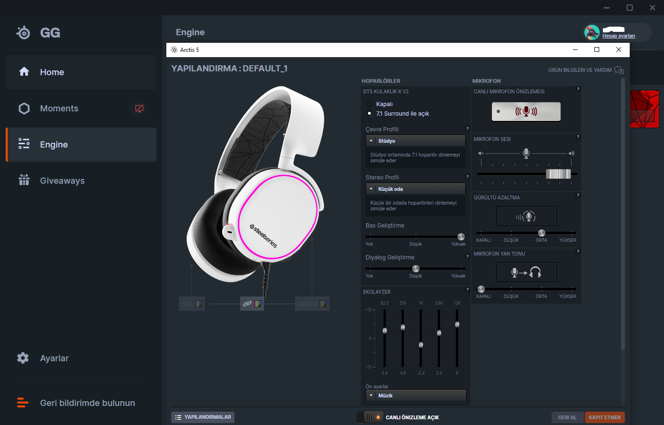Open the Moments hexagon icon

tap(24, 109)
